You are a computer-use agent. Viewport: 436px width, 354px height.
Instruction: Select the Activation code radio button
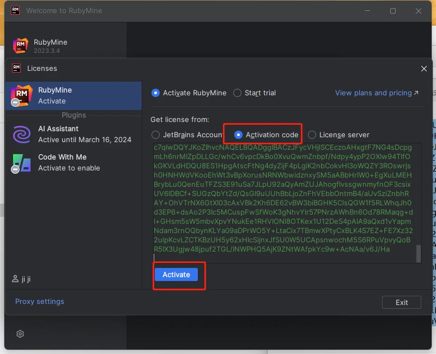point(238,135)
